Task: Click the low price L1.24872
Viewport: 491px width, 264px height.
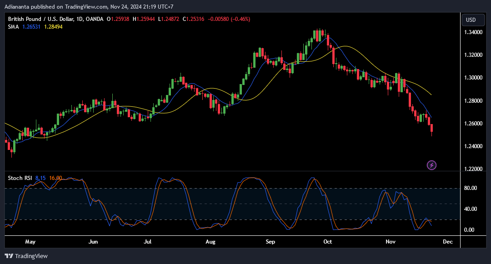Action: point(169,19)
